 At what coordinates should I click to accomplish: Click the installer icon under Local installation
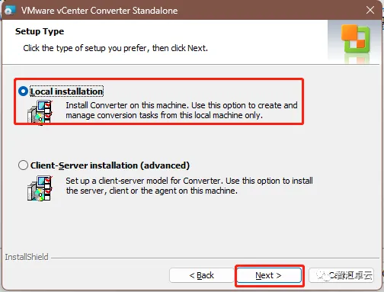click(40, 112)
